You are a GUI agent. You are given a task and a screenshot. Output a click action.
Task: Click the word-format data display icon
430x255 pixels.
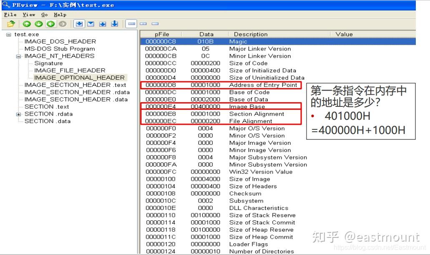click(x=144, y=23)
